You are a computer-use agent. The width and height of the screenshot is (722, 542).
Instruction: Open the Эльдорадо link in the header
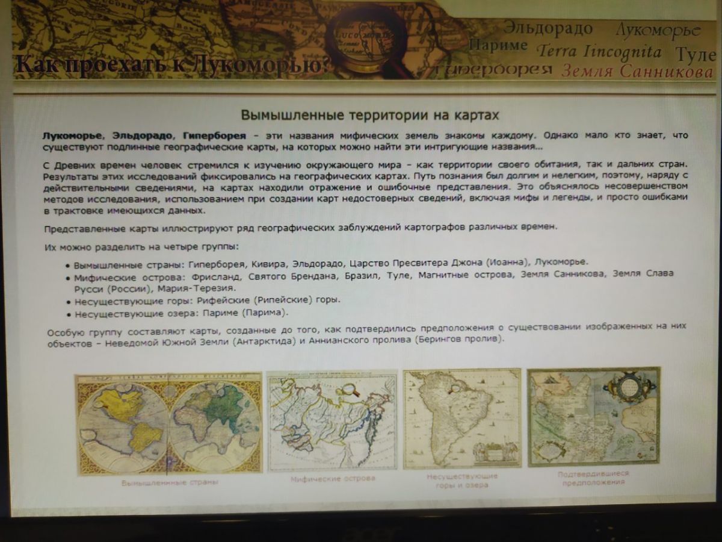[548, 28]
